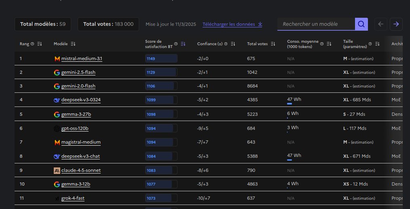Screen dimensions: 410x209
Task: Click the Mistral logo beside magistral-medium
Action: tap(57, 142)
